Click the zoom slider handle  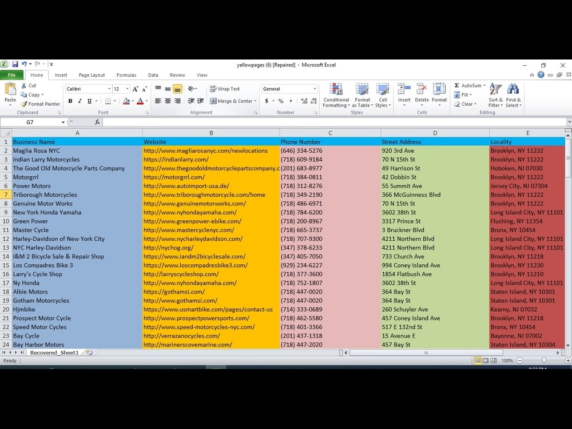[544, 360]
